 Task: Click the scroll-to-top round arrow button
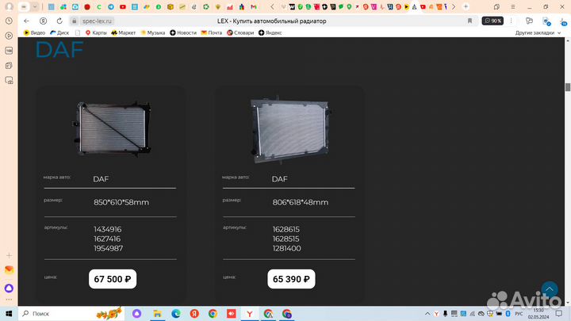click(x=549, y=289)
